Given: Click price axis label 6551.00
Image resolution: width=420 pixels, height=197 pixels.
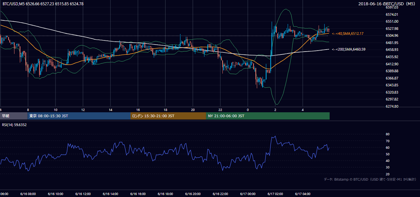Looking at the screenshot, I should pyautogui.click(x=392, y=21).
